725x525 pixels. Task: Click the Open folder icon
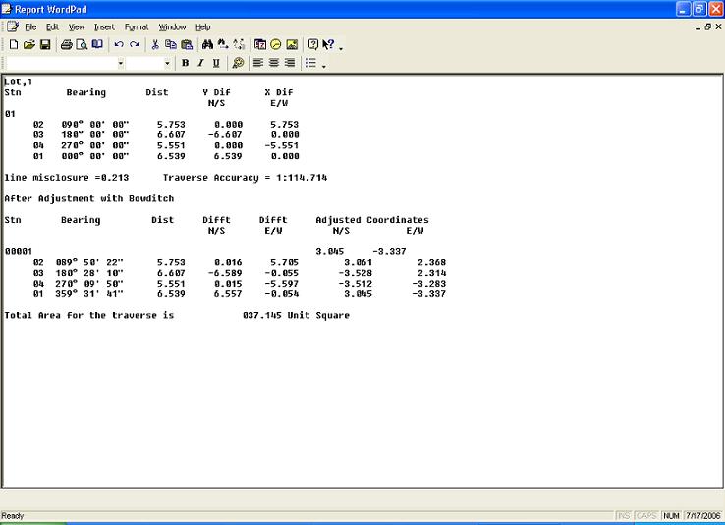tap(29, 45)
